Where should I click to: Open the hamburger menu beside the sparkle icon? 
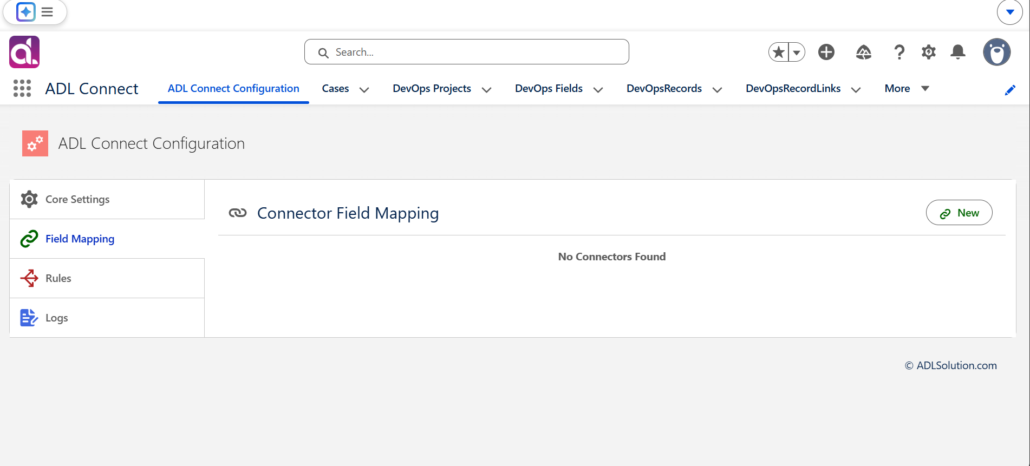pyautogui.click(x=48, y=12)
